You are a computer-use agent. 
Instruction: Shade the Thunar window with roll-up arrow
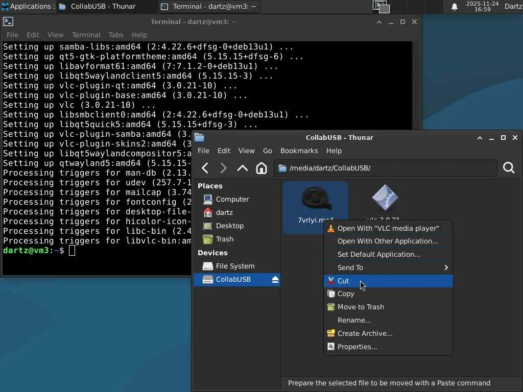pyautogui.click(x=480, y=138)
